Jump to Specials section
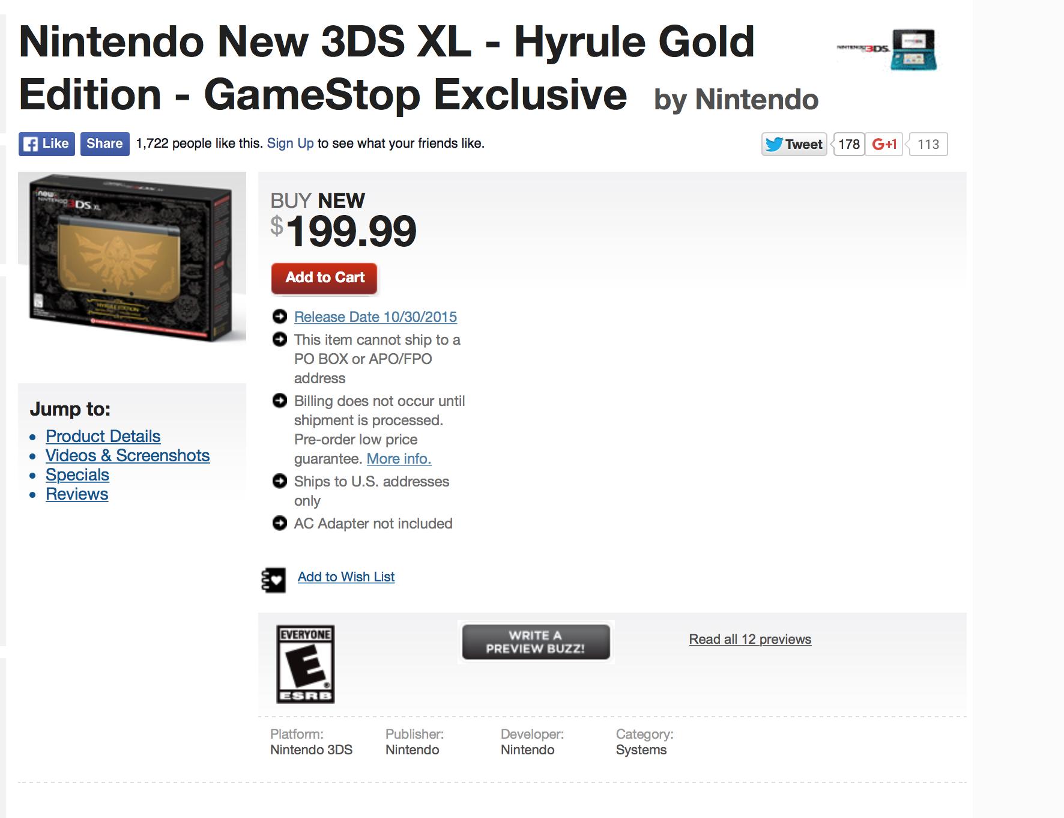Screen dimensions: 1064x818 coord(77,474)
